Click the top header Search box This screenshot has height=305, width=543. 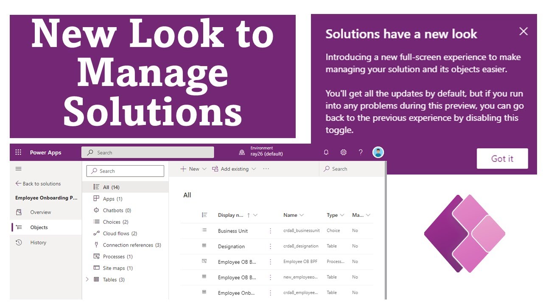[148, 152]
